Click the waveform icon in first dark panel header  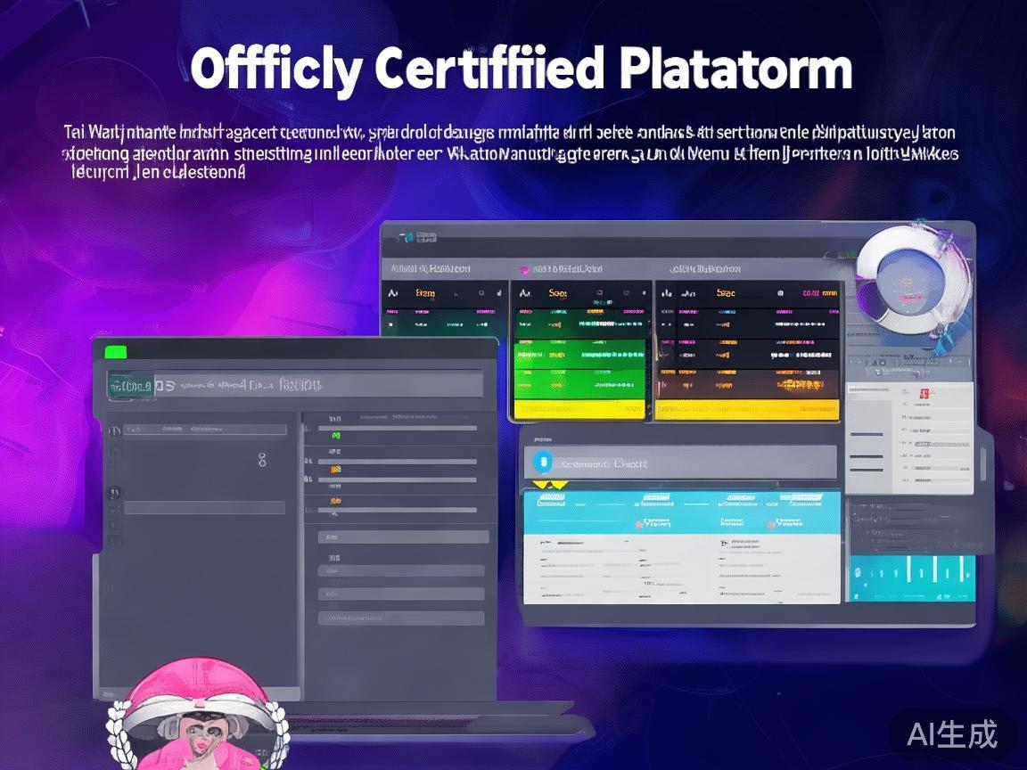(x=394, y=292)
